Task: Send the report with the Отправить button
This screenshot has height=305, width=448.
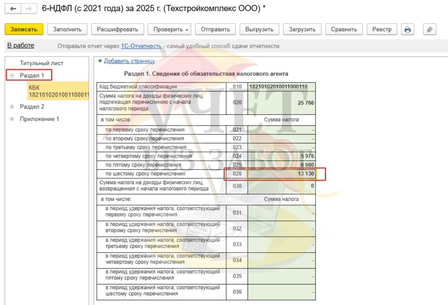Action: tap(215, 29)
